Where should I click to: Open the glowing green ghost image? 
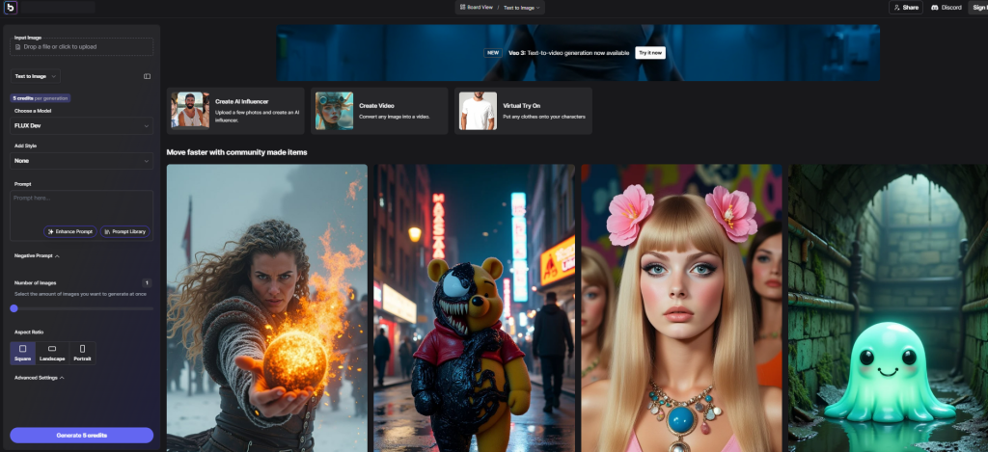888,307
